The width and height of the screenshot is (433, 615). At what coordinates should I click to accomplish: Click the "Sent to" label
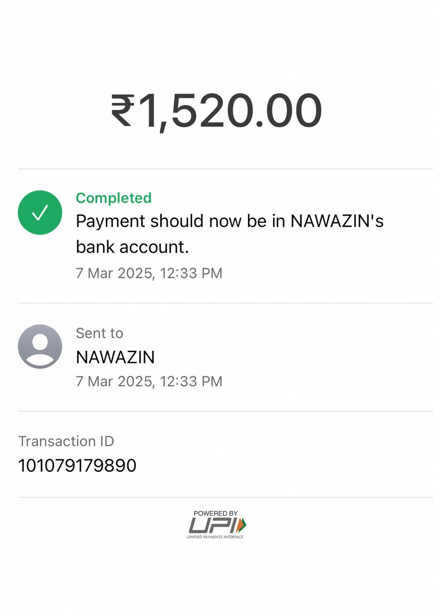point(99,333)
